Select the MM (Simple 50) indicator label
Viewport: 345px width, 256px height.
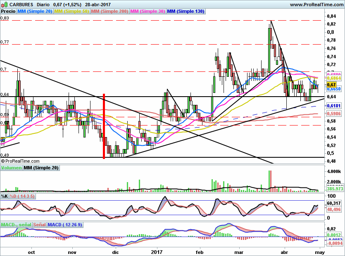pyautogui.click(x=71, y=11)
